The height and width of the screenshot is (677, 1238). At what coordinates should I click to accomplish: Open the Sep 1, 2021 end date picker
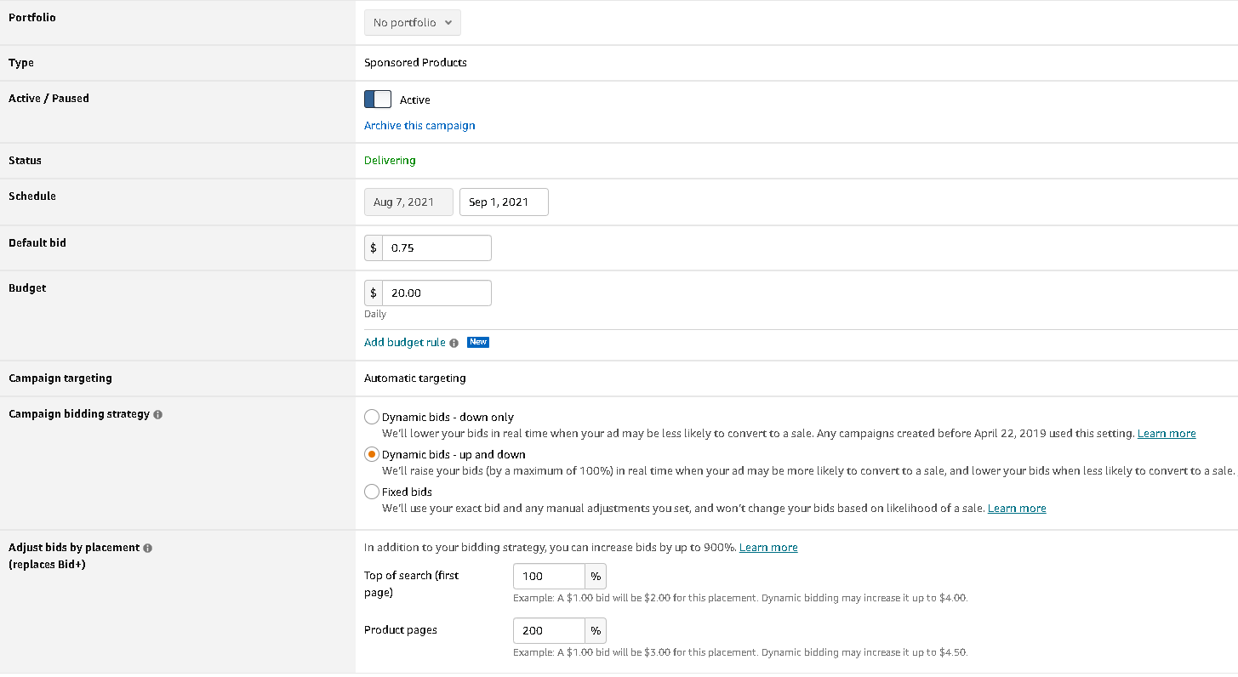[504, 202]
